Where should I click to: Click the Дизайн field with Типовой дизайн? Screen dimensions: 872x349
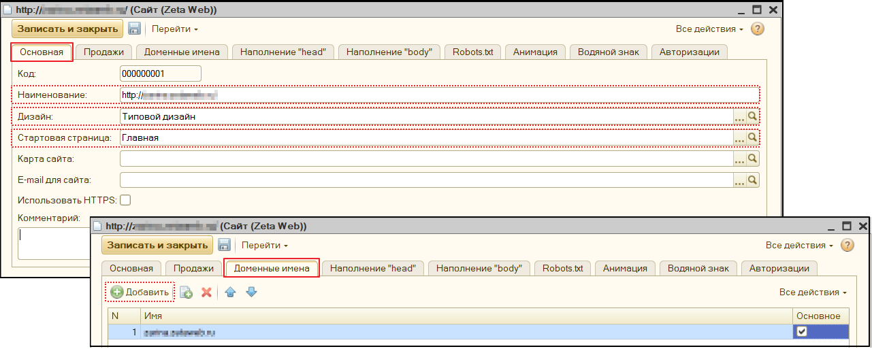click(426, 117)
